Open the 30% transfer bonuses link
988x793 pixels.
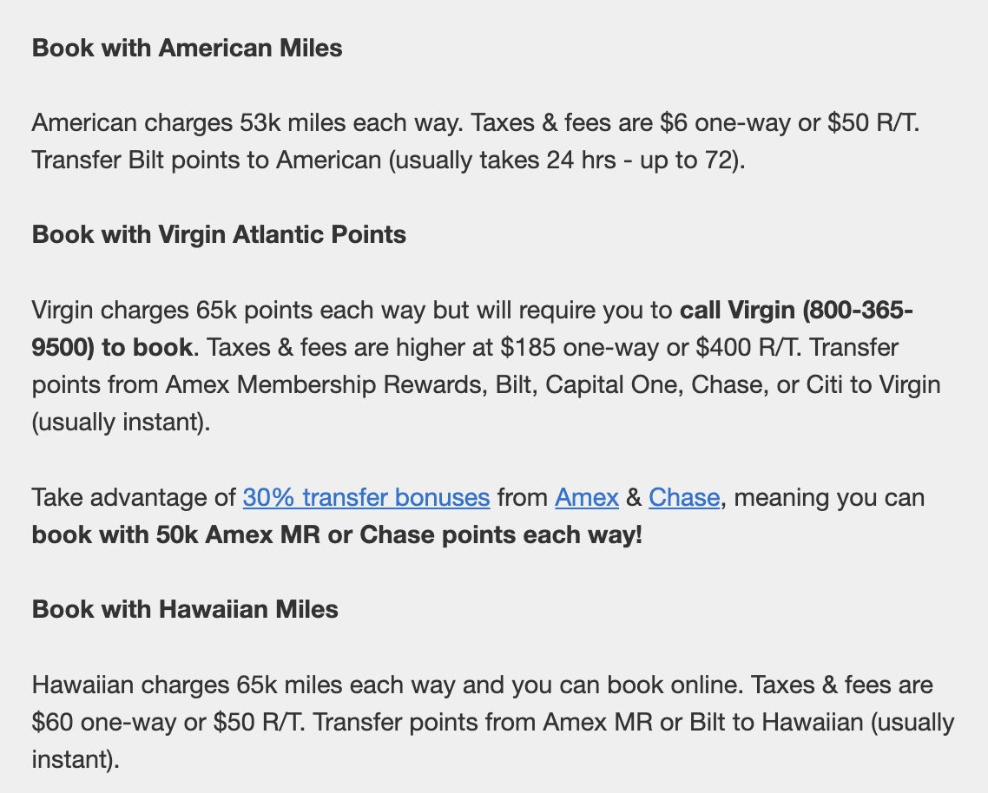click(x=366, y=498)
